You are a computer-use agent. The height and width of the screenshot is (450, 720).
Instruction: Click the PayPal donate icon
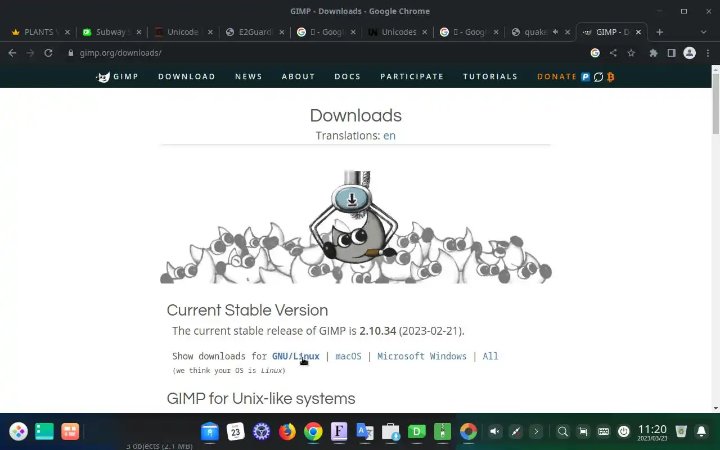coord(586,77)
